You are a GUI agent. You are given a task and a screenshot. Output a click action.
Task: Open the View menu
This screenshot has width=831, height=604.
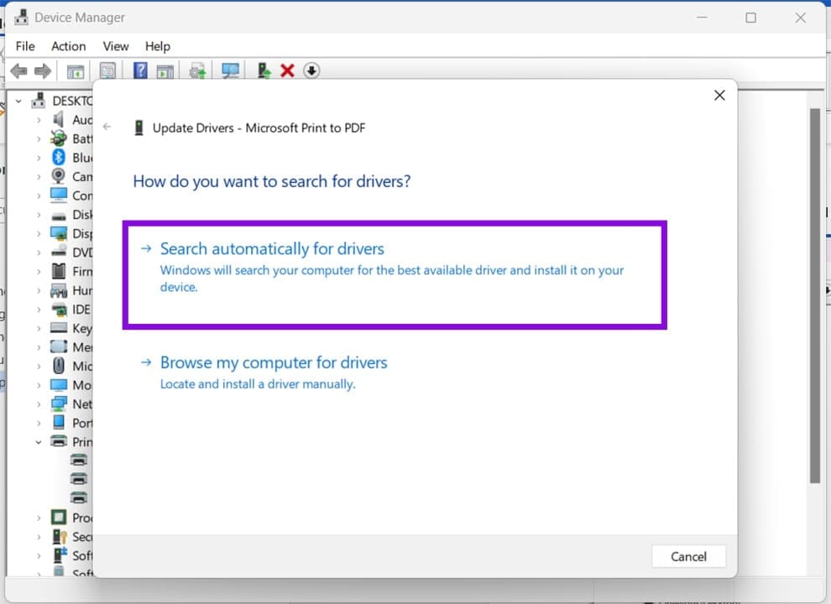pos(116,46)
